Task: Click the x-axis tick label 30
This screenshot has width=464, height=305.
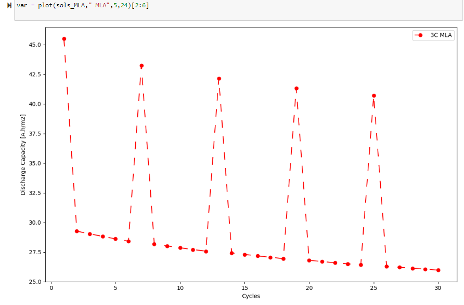Action: click(x=438, y=288)
